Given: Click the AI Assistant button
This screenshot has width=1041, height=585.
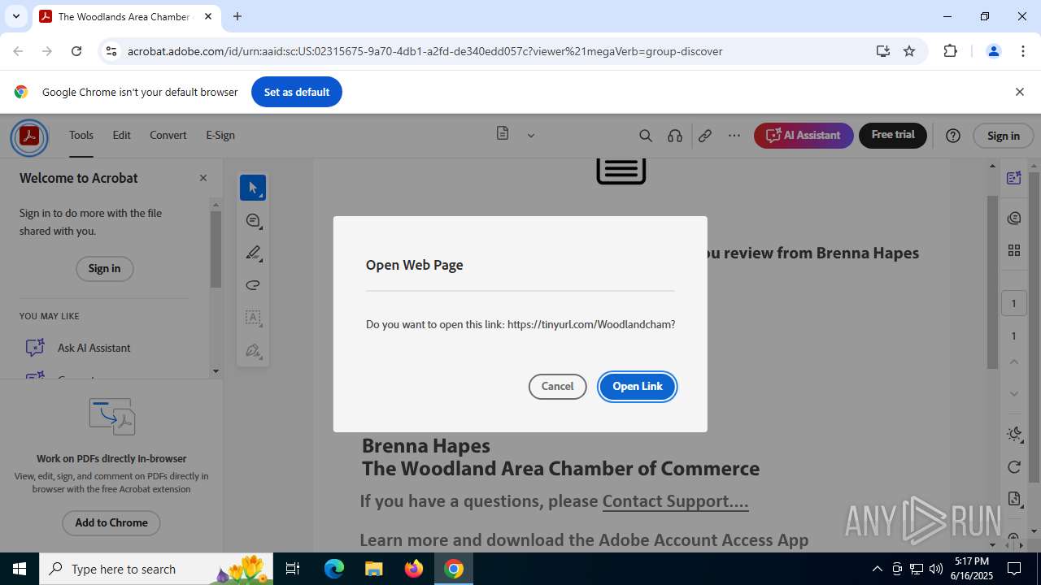Looking at the screenshot, I should tap(804, 135).
